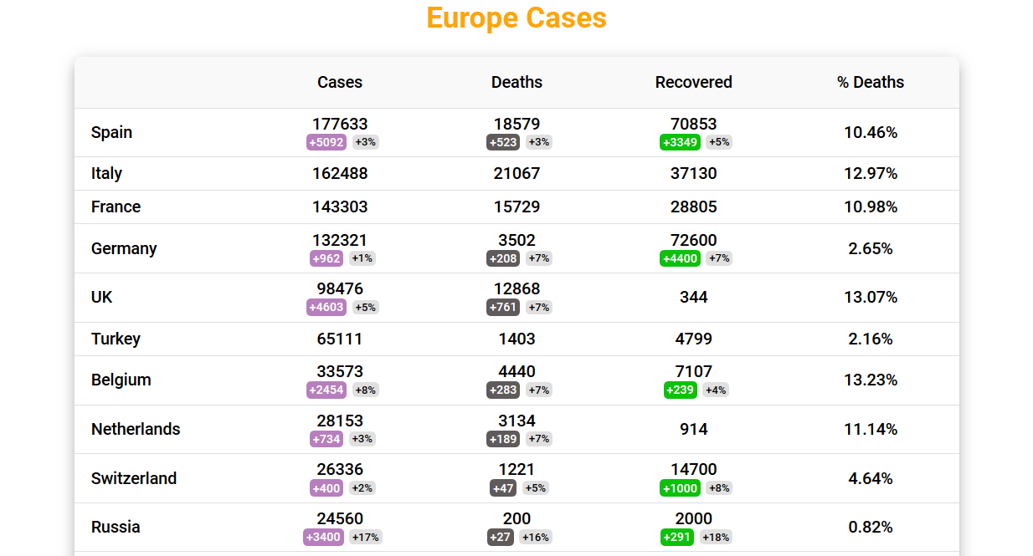Click Belgium's +8% case growth badge
The image size is (1033, 556).
(x=366, y=390)
